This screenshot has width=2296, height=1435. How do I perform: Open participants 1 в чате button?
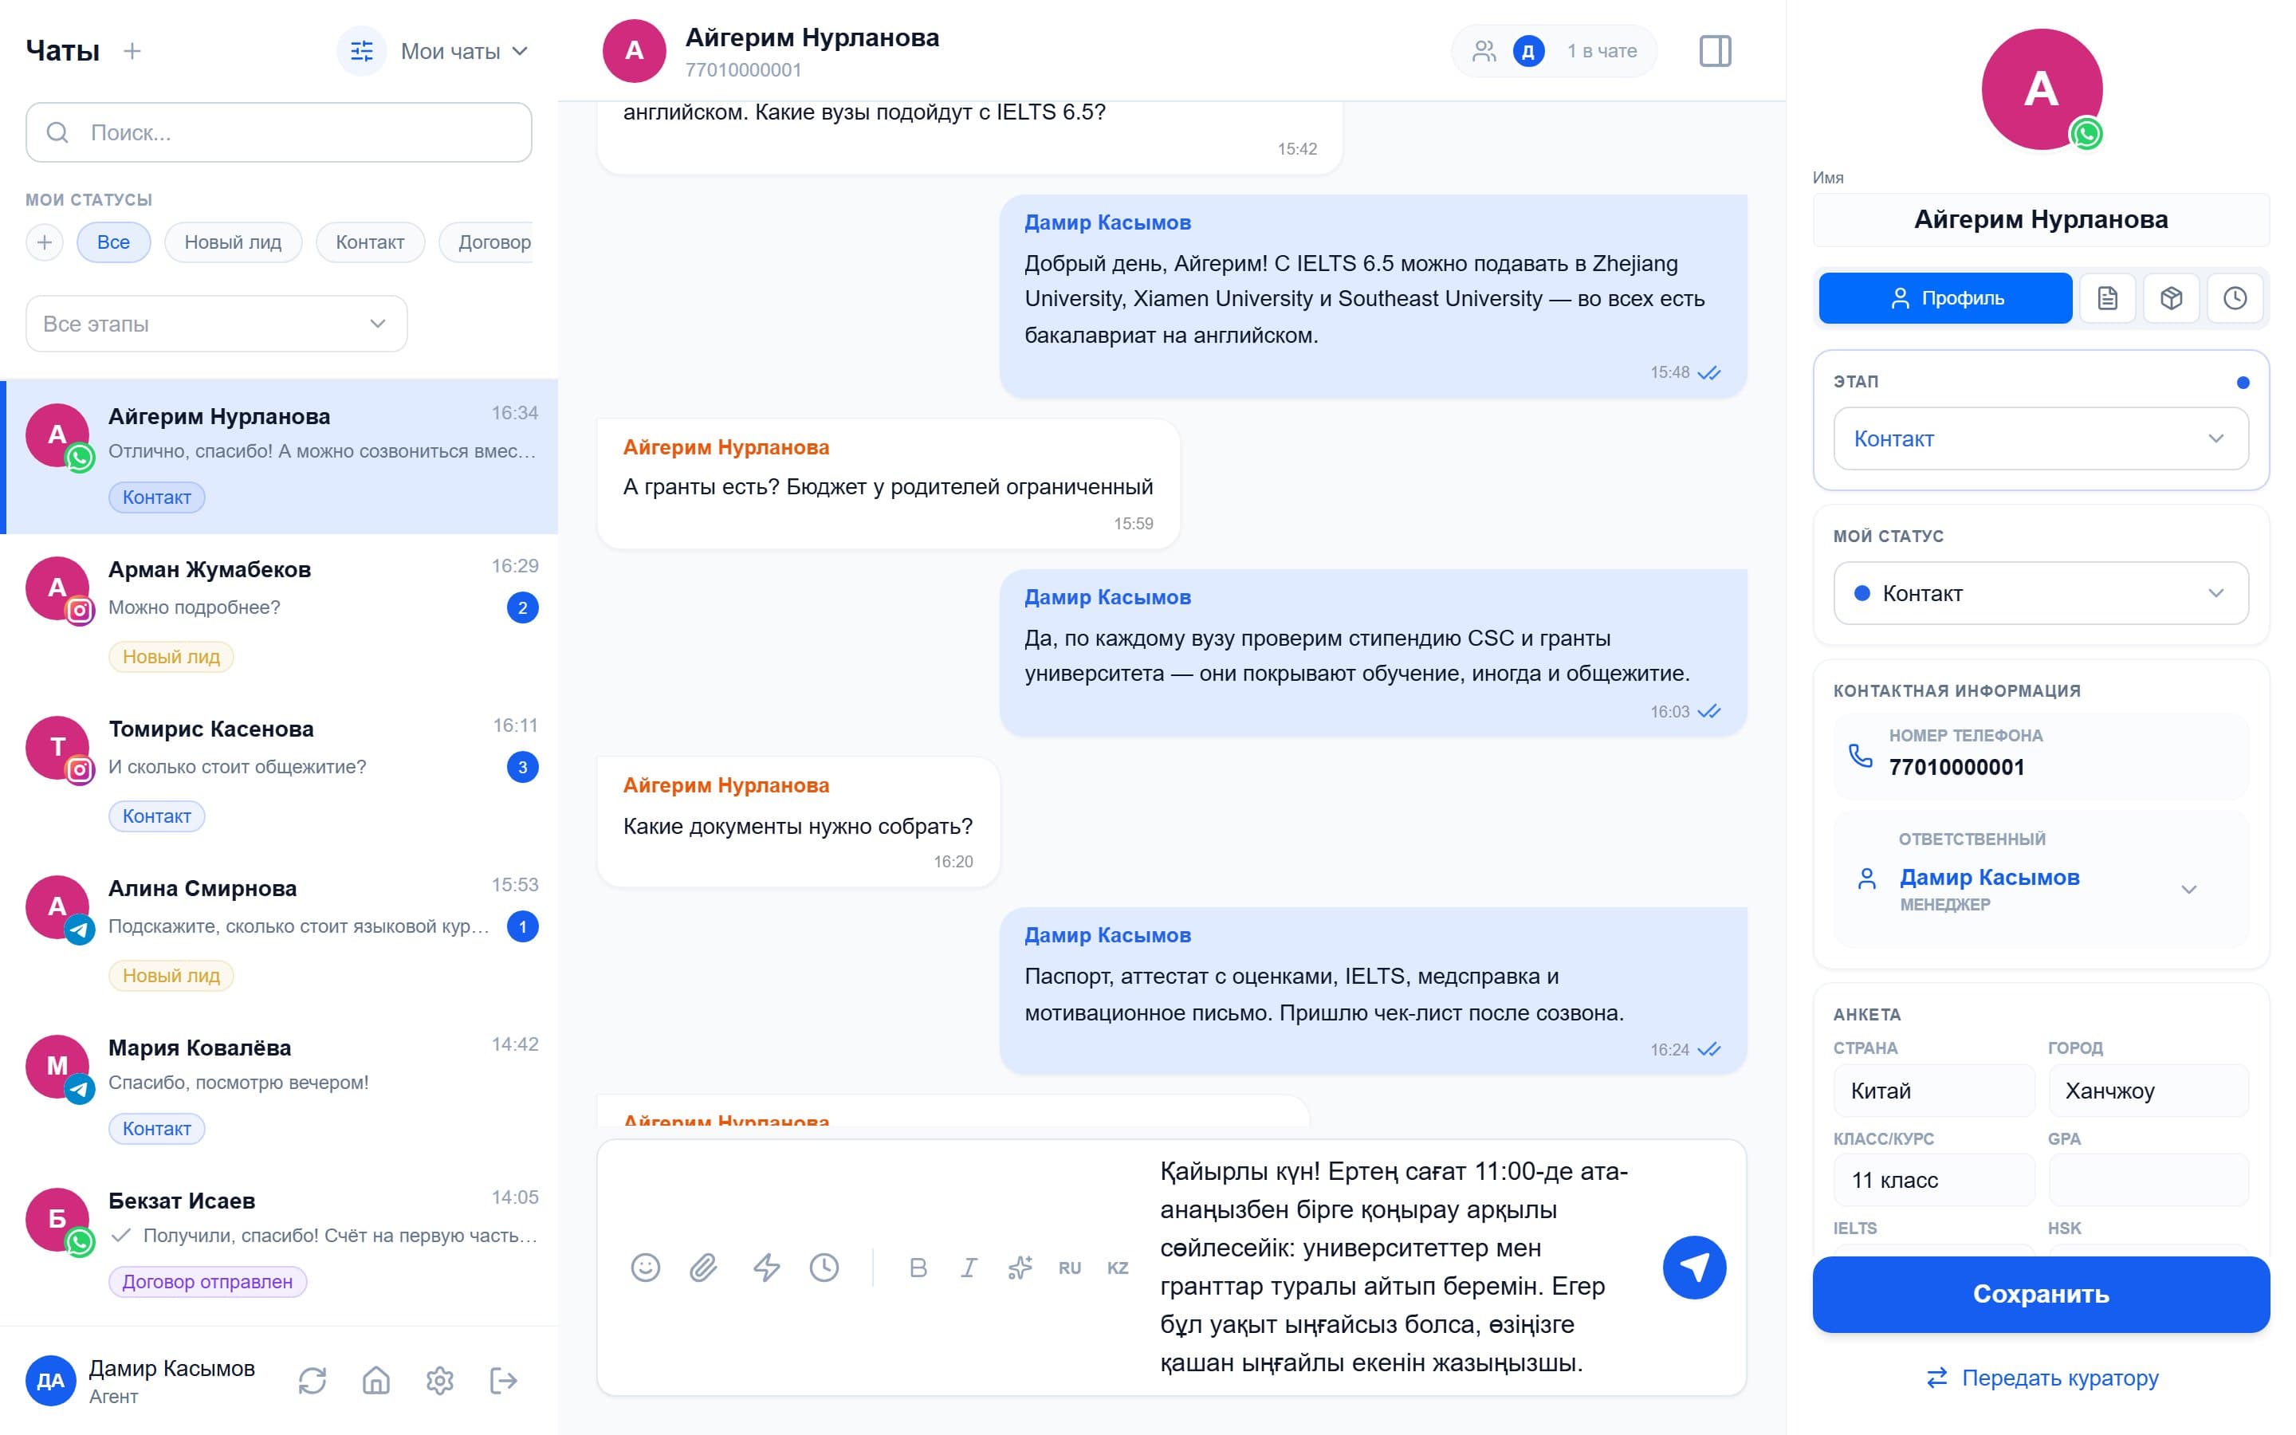pos(1554,51)
